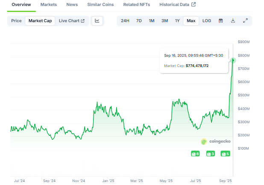Click the green data point on chart

point(233,60)
